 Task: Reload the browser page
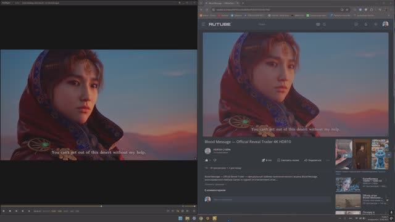(x=207, y=10)
